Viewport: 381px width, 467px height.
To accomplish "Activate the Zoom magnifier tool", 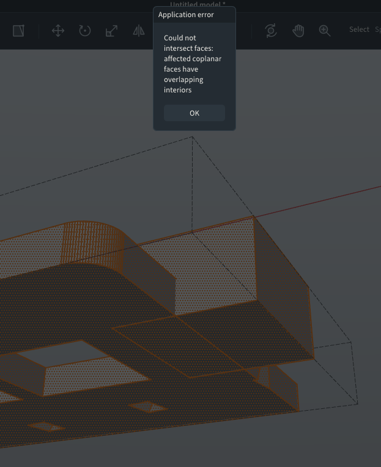I will pyautogui.click(x=325, y=31).
